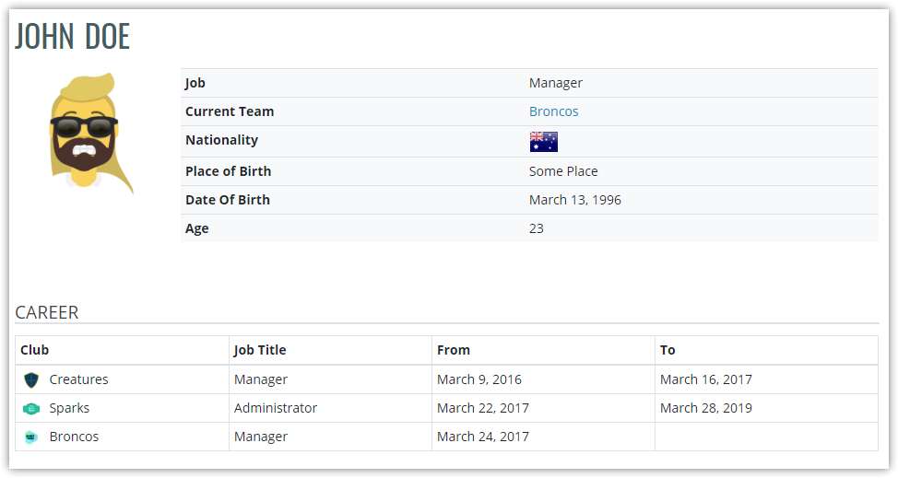Click the Manager value beside Job

point(556,84)
